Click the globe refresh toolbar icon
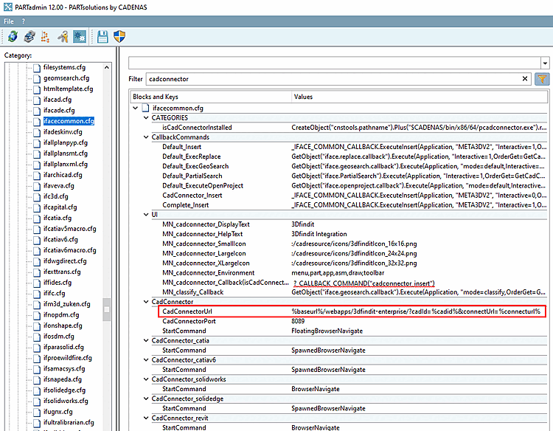This screenshot has height=431, width=553. [x=13, y=36]
